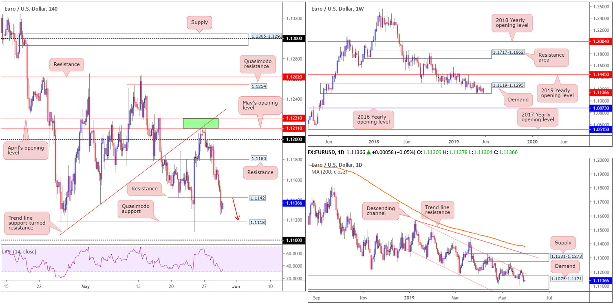This screenshot has width=613, height=304.
Task: Click the red 1.12210 price label
Action: coord(293,118)
